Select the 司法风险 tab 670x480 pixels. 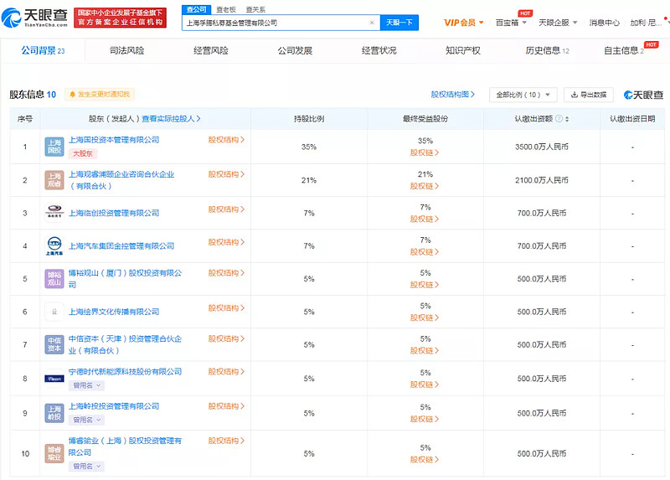pos(127,50)
